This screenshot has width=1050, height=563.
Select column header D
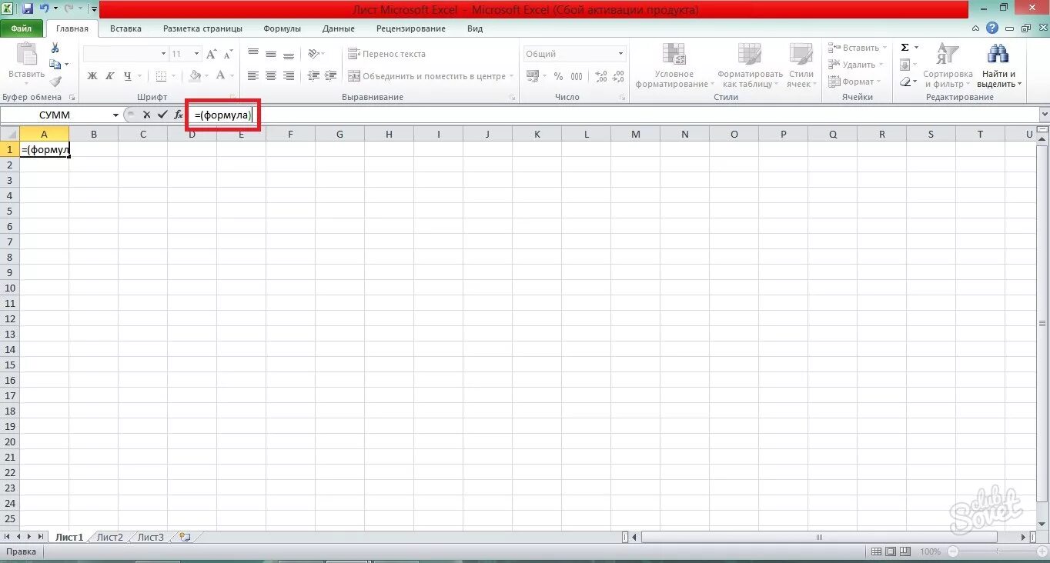[x=192, y=134]
